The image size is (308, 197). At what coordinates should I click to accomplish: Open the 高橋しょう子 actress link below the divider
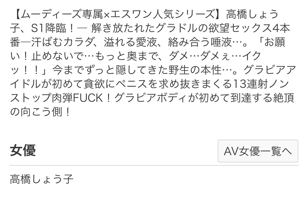coord(42,179)
